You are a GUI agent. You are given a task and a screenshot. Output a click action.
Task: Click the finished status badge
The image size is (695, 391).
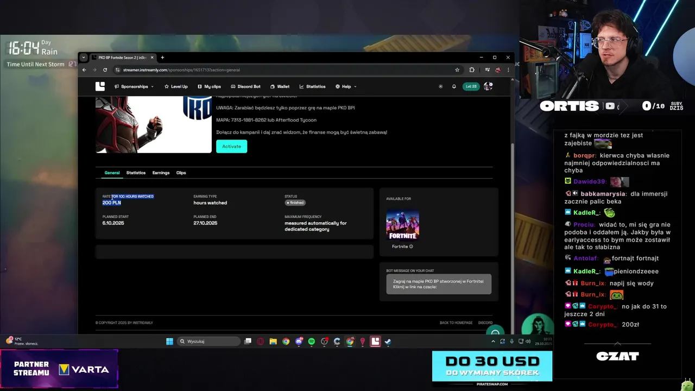click(x=295, y=203)
